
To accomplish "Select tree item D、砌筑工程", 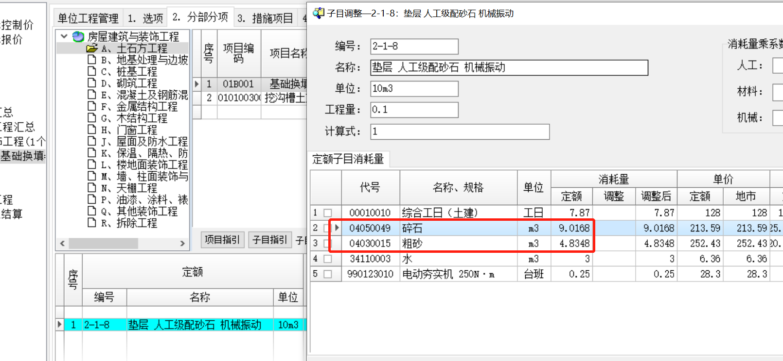I will (129, 83).
